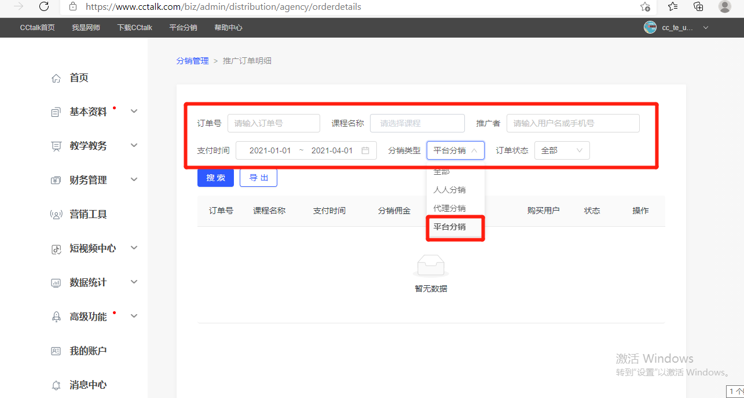Click the data statistics chart icon
This screenshot has height=398, width=744.
56,283
